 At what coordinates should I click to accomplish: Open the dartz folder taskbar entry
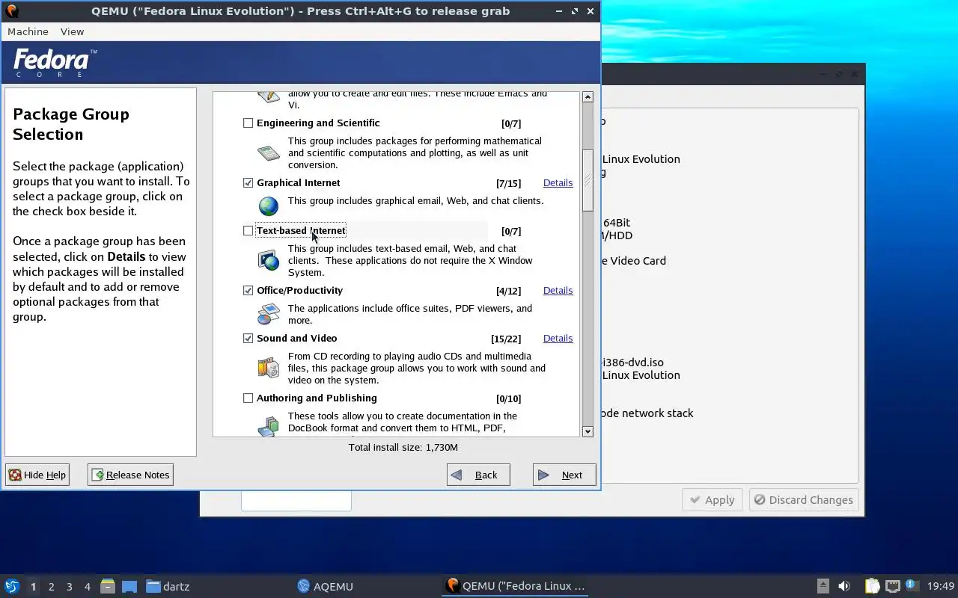(x=168, y=586)
